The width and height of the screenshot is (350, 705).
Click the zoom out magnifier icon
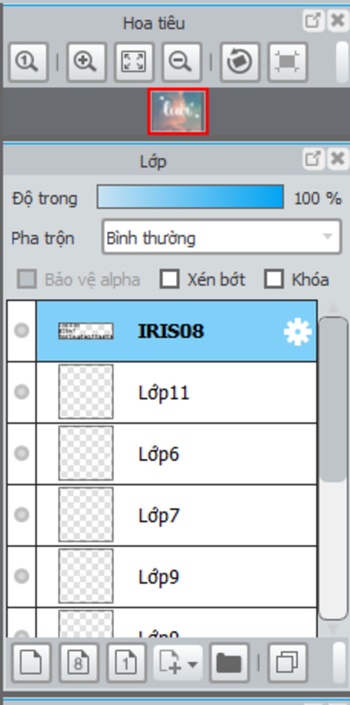tap(181, 62)
